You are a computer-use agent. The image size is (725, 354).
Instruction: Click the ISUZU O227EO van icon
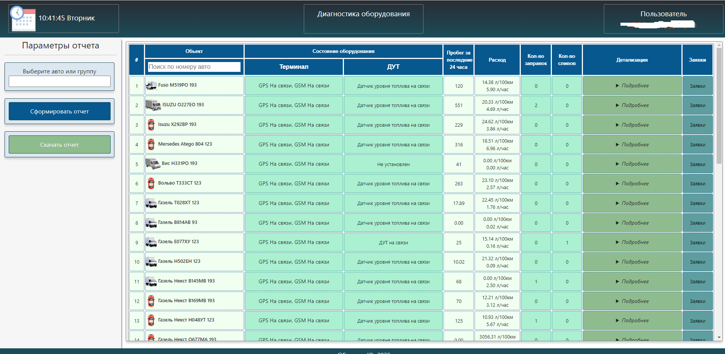click(x=153, y=105)
